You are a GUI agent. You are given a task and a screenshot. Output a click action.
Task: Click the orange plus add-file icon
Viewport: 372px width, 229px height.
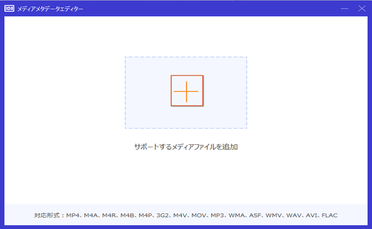[x=187, y=91]
